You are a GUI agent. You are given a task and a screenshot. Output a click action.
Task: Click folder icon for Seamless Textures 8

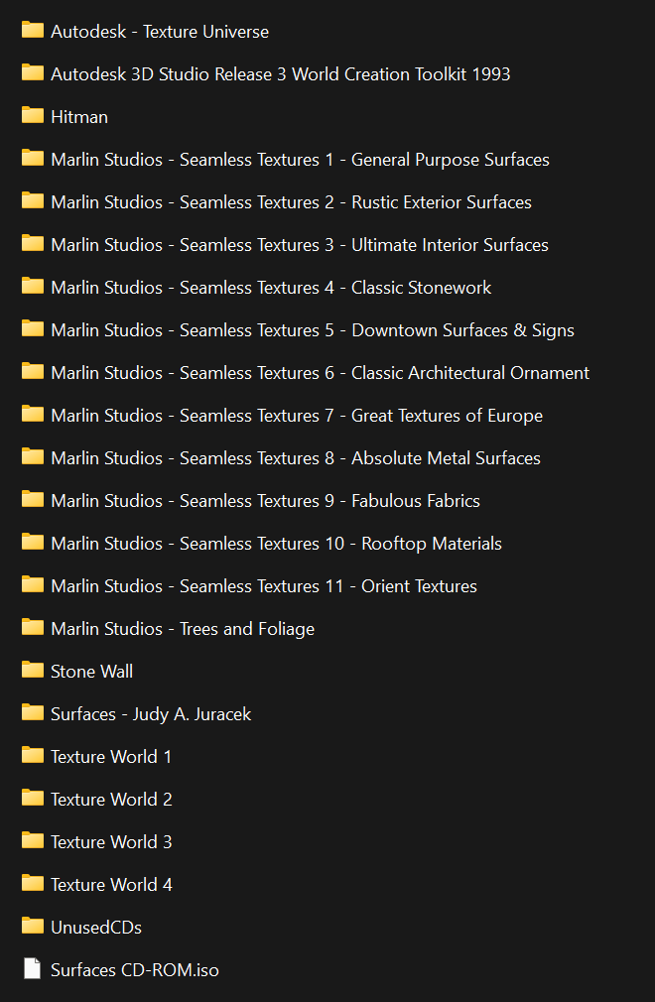33,457
